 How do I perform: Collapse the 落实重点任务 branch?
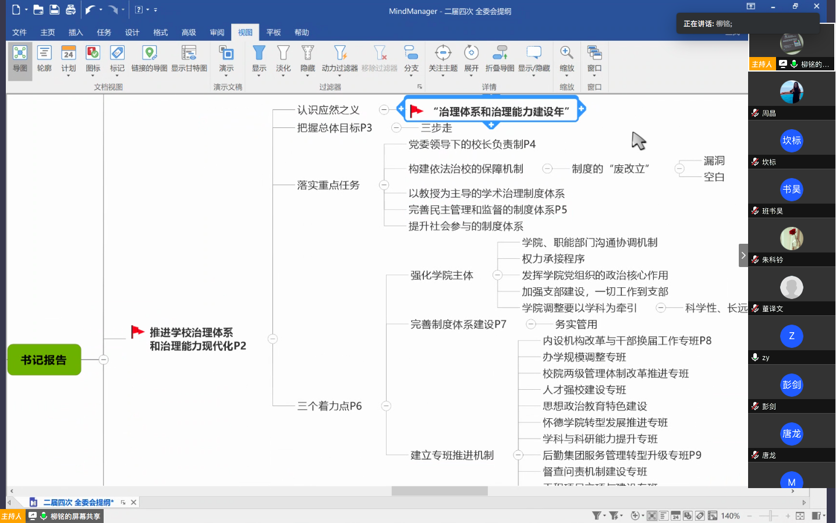pos(384,185)
